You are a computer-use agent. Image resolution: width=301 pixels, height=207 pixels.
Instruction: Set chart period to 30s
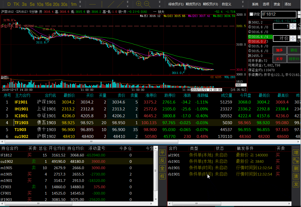[64, 4]
